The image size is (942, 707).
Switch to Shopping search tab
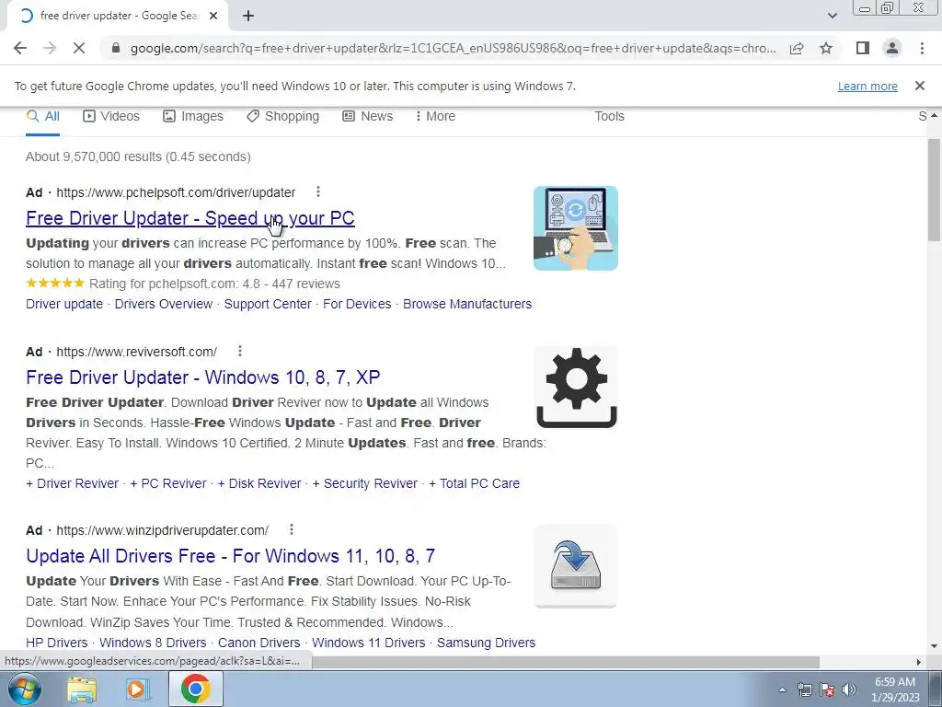(283, 116)
